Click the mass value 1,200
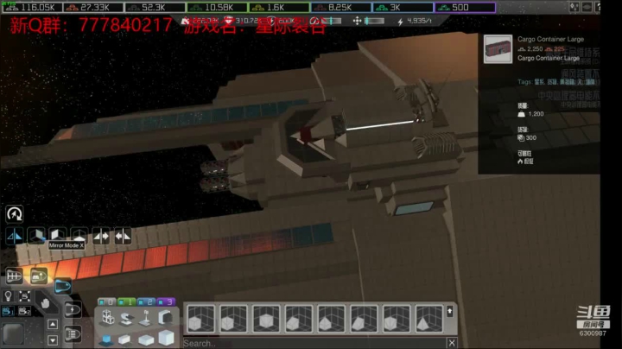 (x=536, y=114)
